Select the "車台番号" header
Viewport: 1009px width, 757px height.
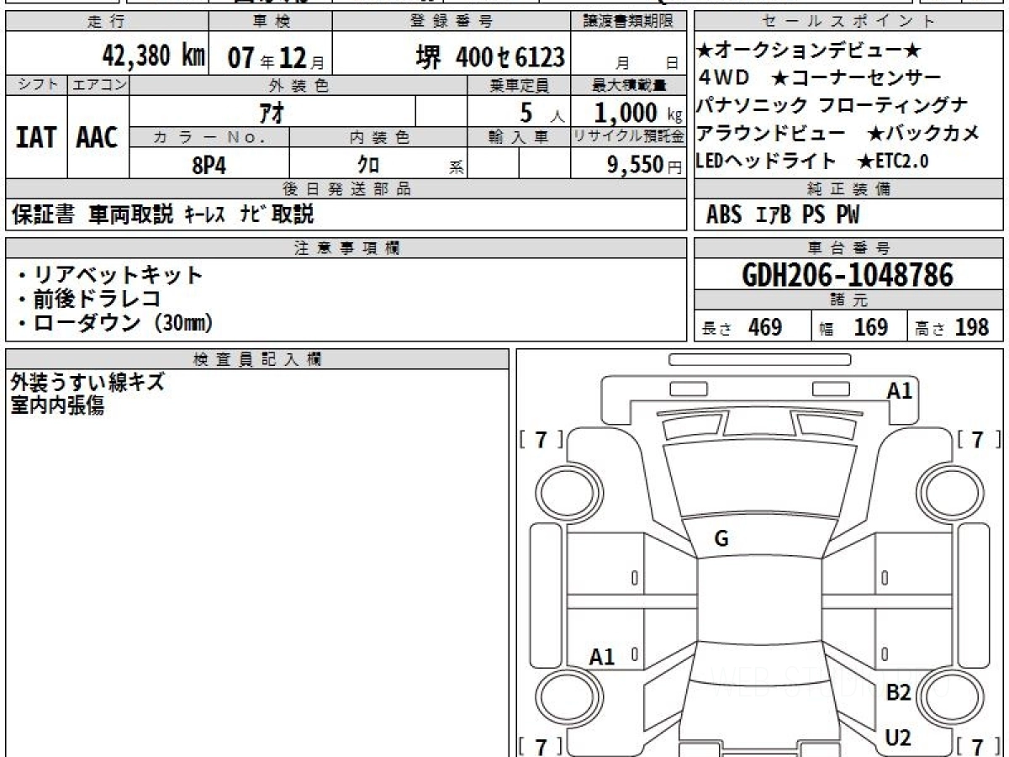pos(849,247)
